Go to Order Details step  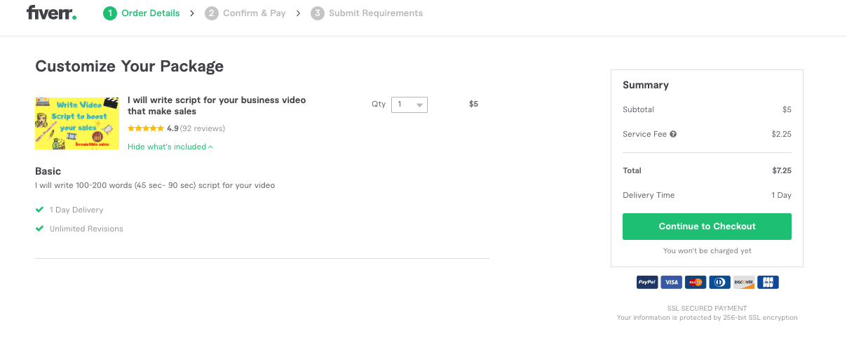(150, 13)
